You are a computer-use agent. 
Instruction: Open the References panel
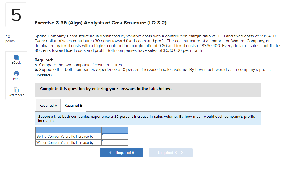click(16, 92)
